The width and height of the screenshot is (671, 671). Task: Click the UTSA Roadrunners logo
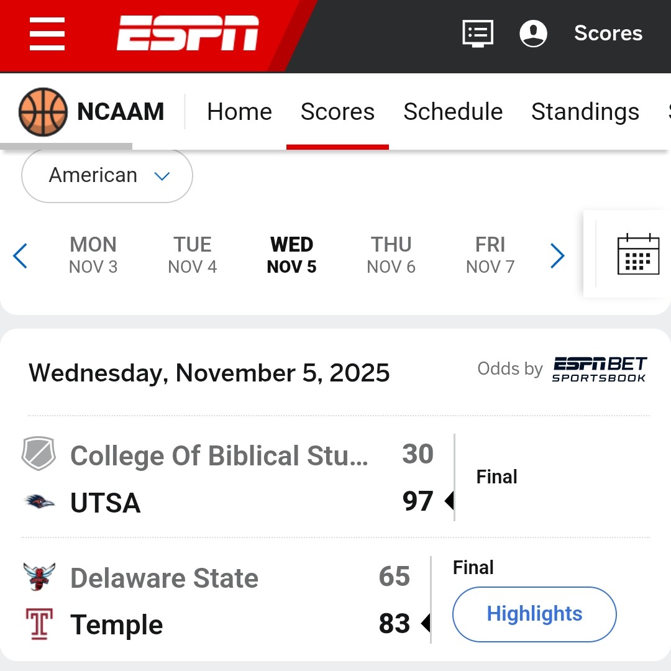pos(39,502)
